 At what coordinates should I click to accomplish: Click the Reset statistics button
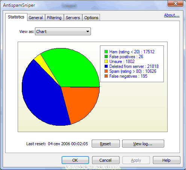click(x=106, y=144)
